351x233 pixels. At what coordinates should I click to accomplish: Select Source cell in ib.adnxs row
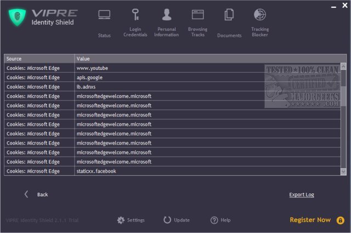[x=39, y=87]
